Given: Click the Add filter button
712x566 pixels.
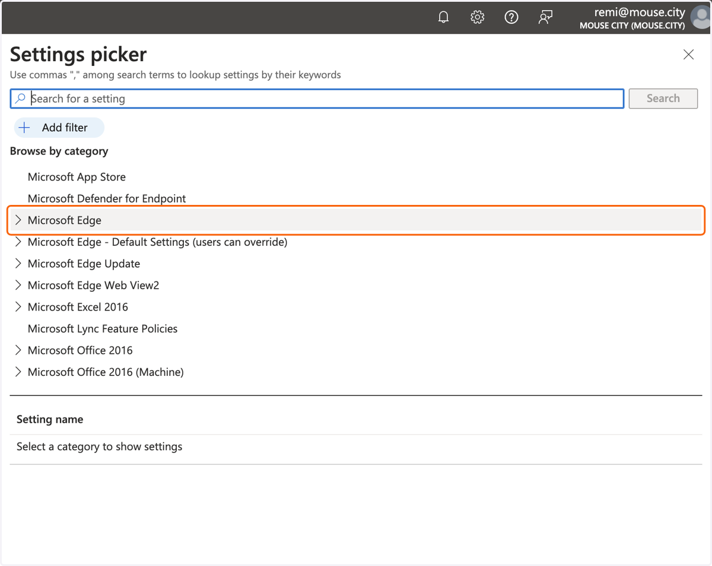Looking at the screenshot, I should (59, 128).
